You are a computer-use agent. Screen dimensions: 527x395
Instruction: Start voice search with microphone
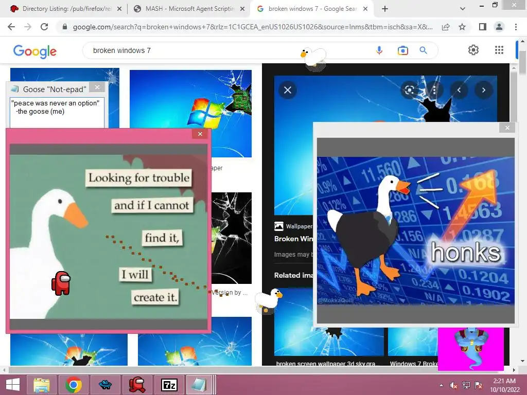[x=379, y=50]
